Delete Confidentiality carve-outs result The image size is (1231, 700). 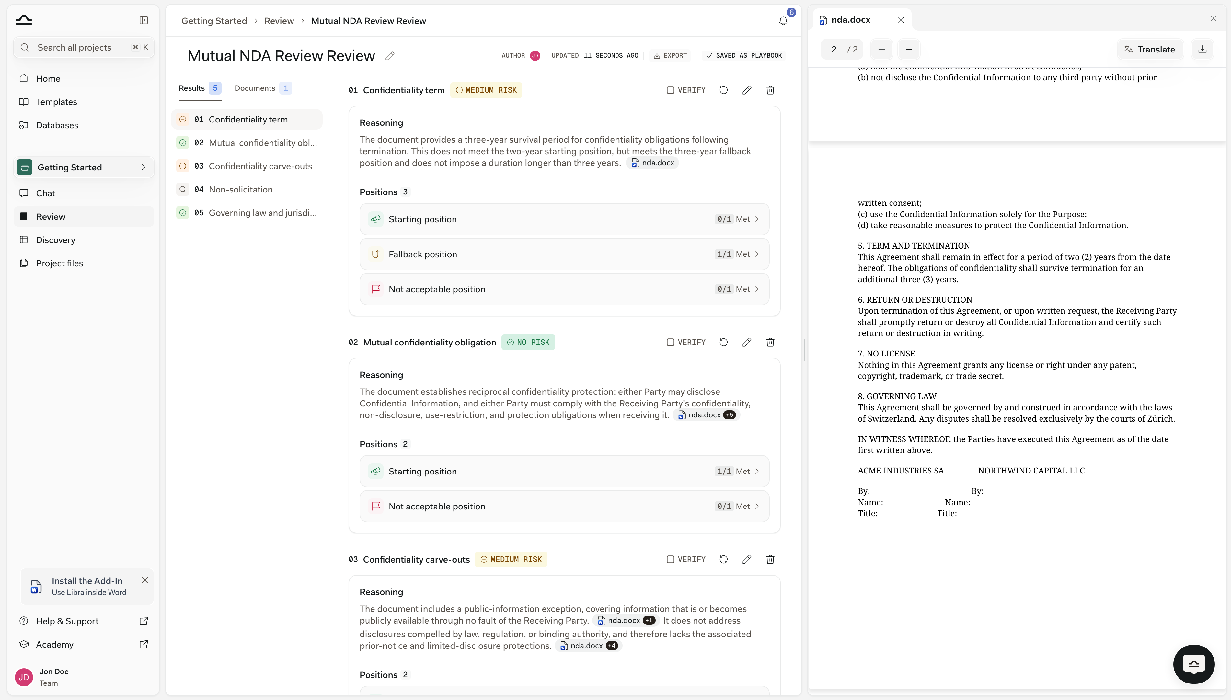click(770, 560)
